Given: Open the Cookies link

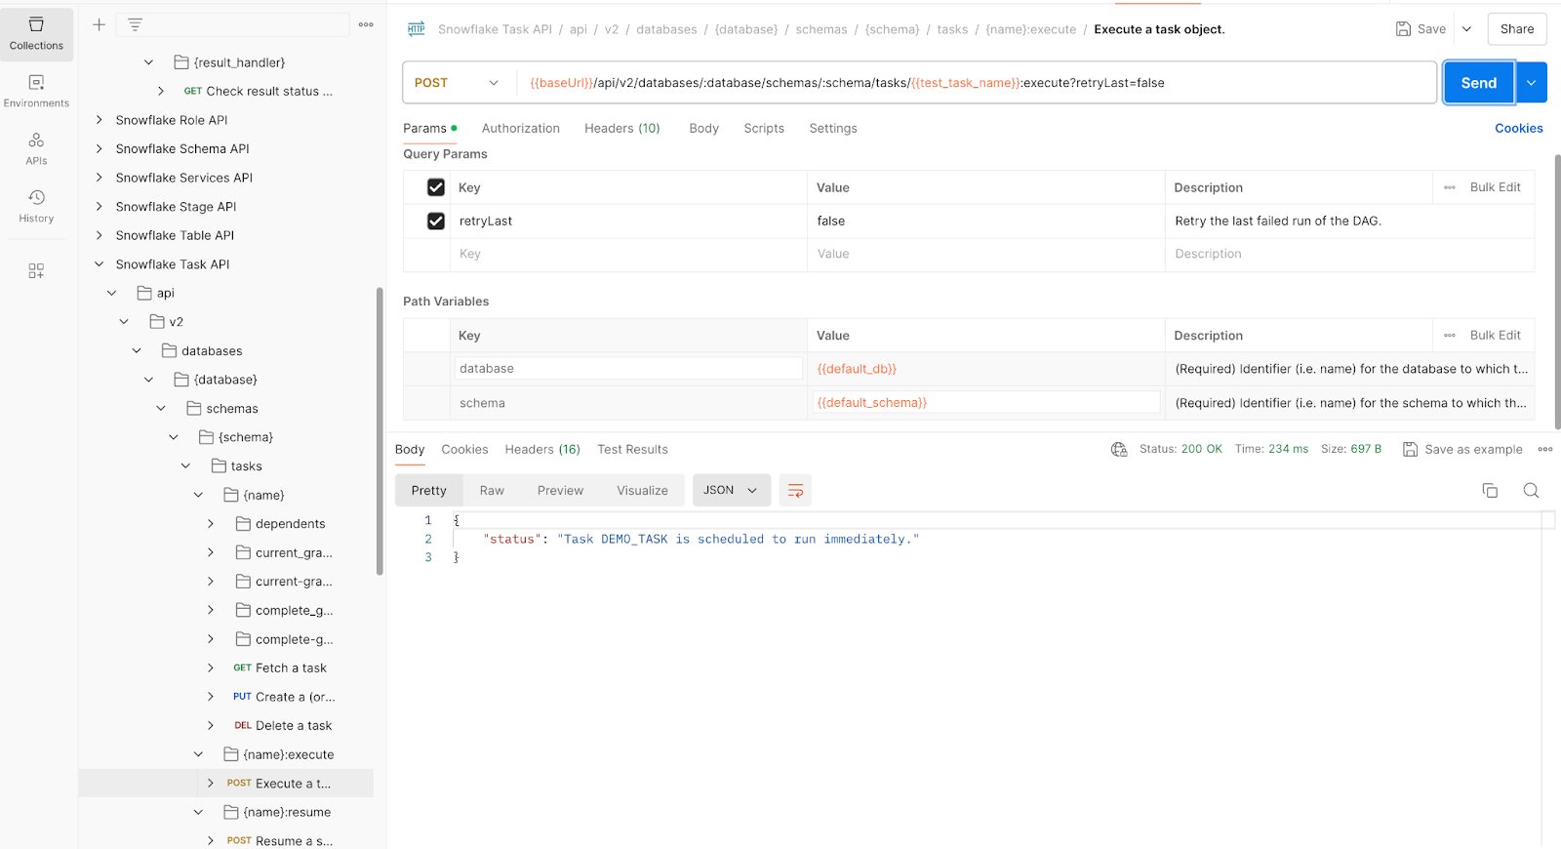Looking at the screenshot, I should [x=1518, y=129].
